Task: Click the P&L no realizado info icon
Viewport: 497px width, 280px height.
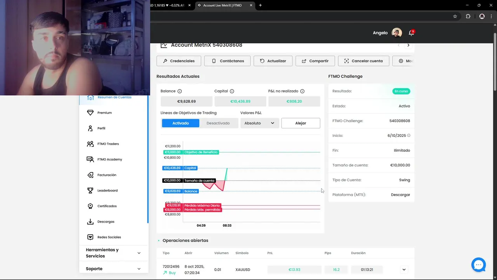Action: (x=302, y=91)
